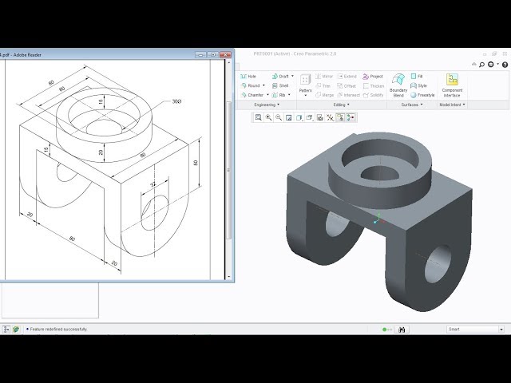Viewport: 511px width, 383px height.
Task: Refit the model in the graphics toolbar
Action: 258,117
